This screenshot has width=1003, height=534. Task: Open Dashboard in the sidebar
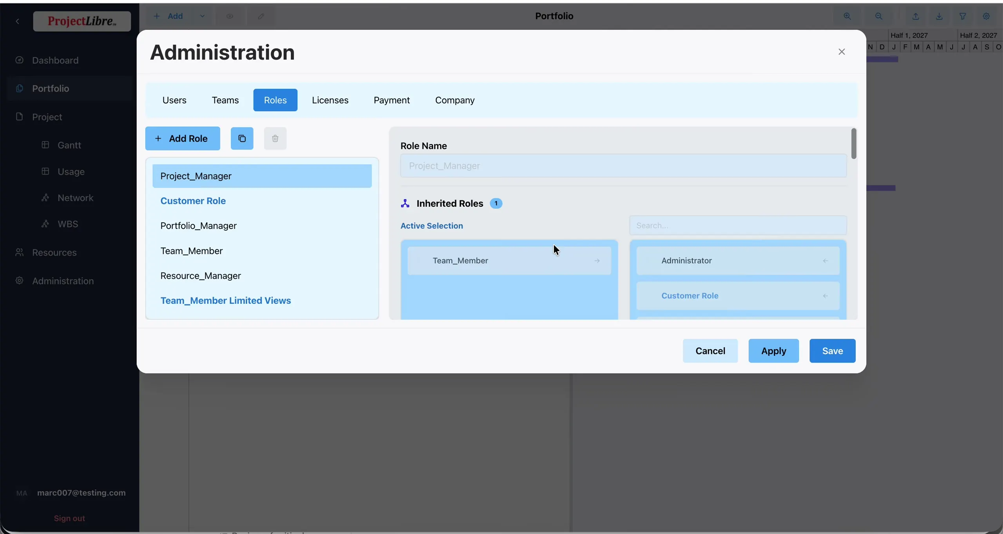tap(55, 60)
